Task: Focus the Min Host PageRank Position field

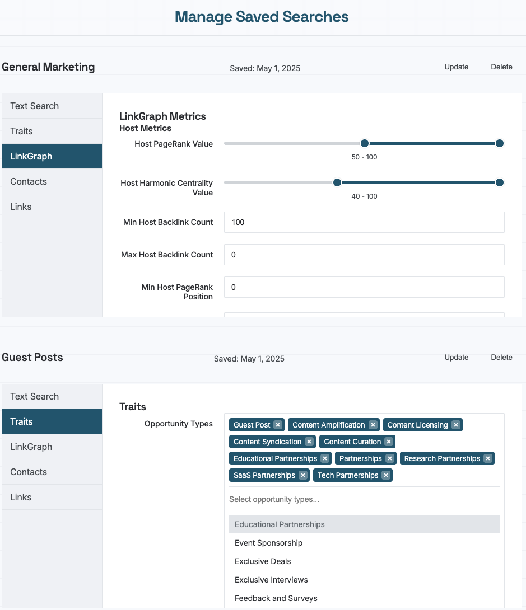Action: click(x=365, y=287)
